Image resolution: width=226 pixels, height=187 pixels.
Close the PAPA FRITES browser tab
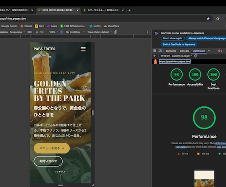coord(77,10)
